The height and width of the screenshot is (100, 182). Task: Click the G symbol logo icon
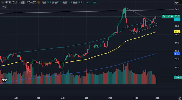[x=2, y=2]
